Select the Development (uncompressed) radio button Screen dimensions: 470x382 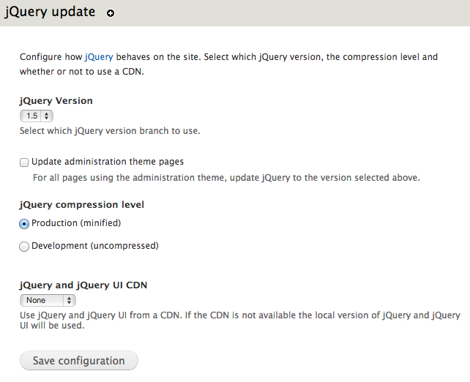coord(24,247)
